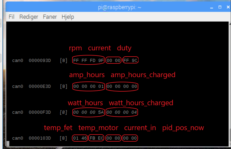Open the Hjelp menu

tap(68, 17)
